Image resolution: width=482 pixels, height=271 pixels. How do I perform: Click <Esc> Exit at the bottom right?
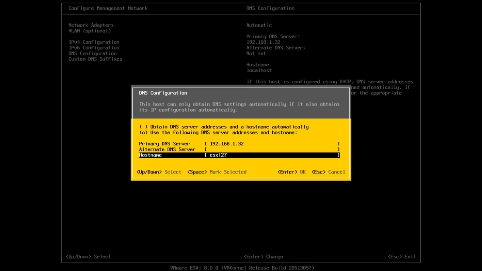point(402,257)
